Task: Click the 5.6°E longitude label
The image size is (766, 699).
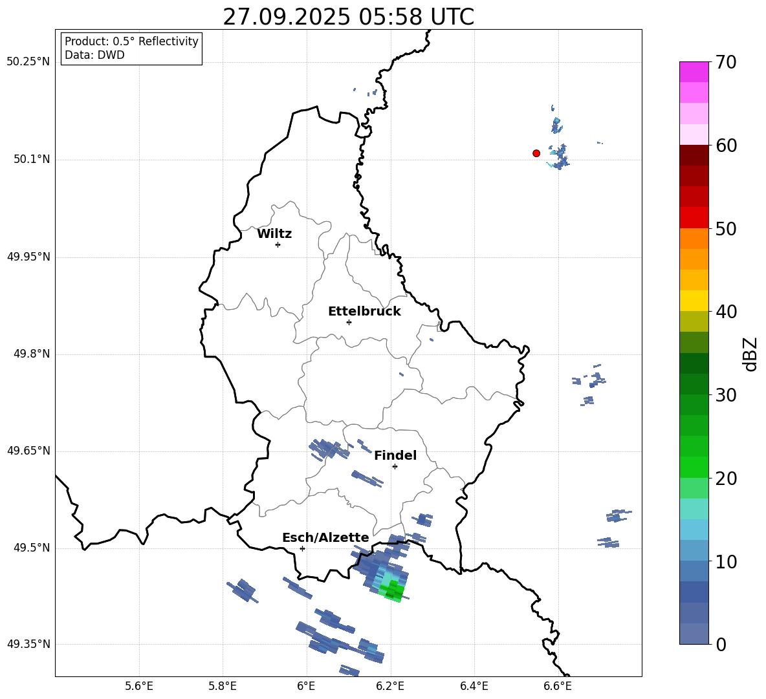Action: pyautogui.click(x=139, y=686)
